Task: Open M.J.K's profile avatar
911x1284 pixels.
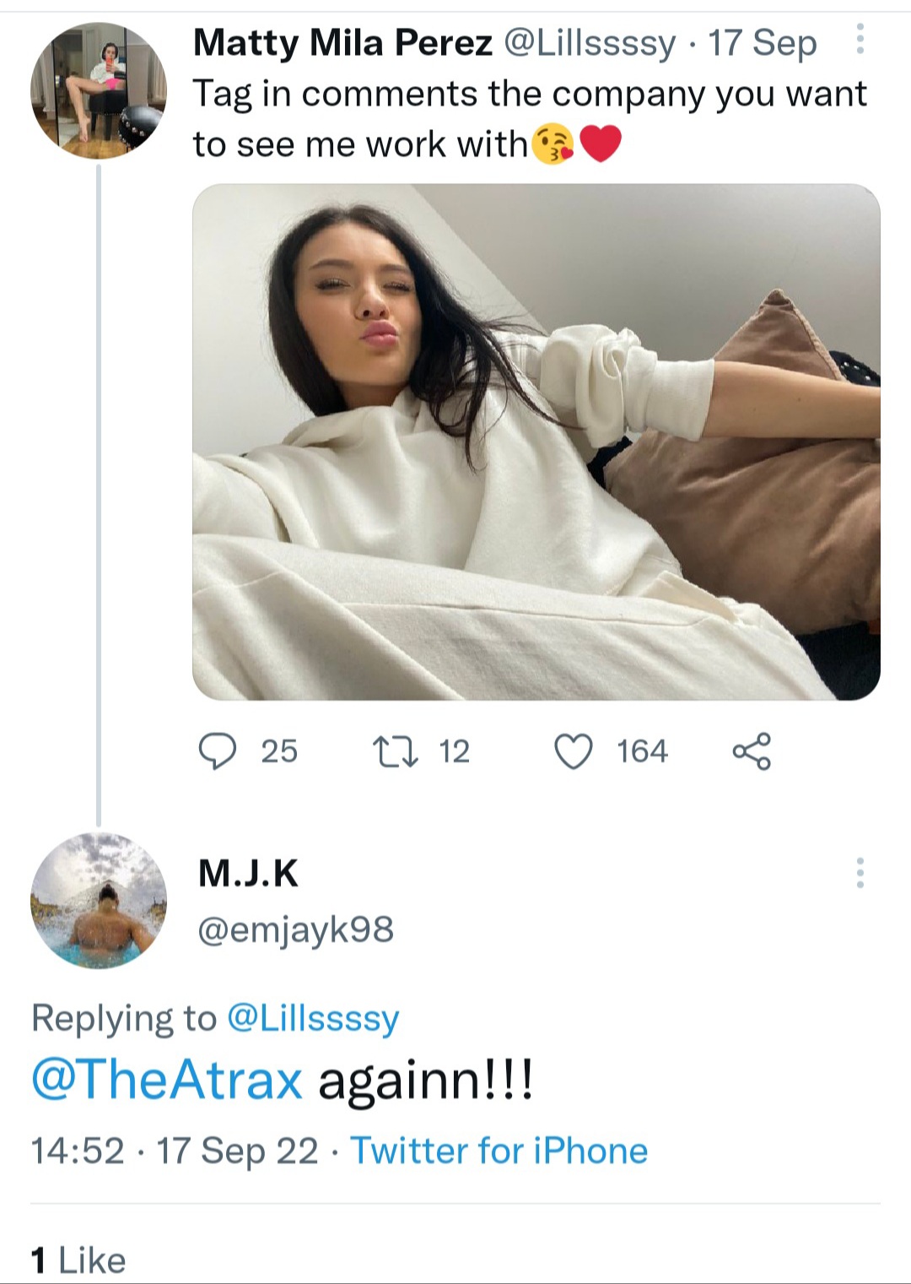Action: tap(98, 900)
